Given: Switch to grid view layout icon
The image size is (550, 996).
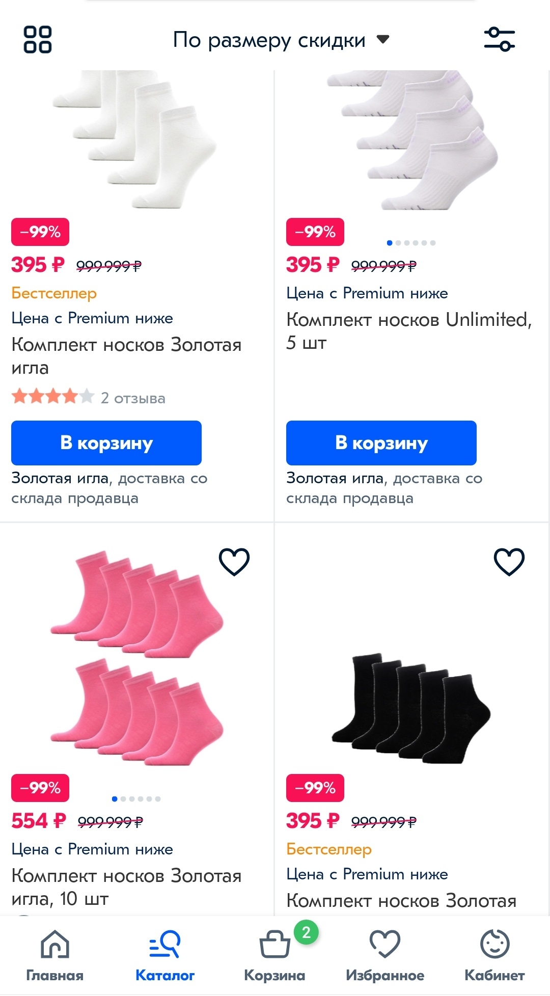Looking at the screenshot, I should [x=38, y=40].
